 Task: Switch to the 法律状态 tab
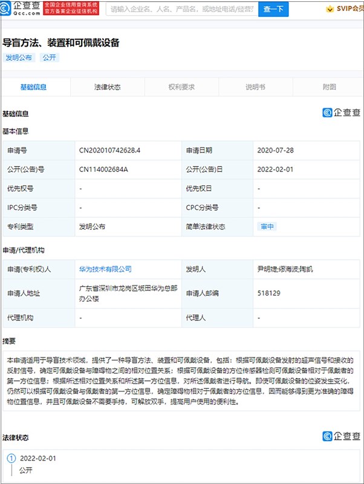pyautogui.click(x=108, y=87)
